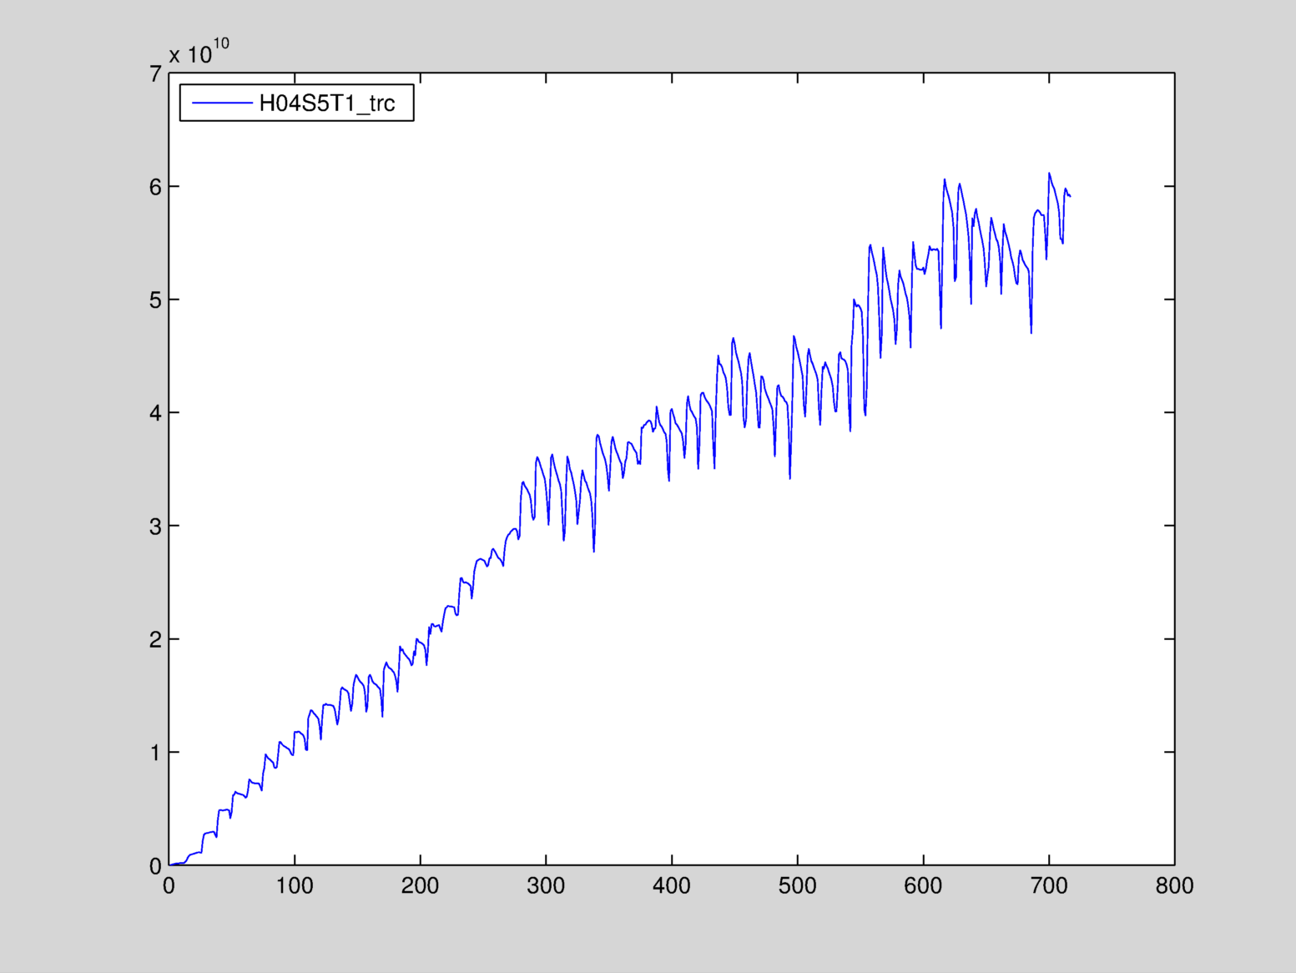Viewport: 1296px width, 973px height.
Task: Click the right endpoint of the plotted line
Action: [1070, 196]
